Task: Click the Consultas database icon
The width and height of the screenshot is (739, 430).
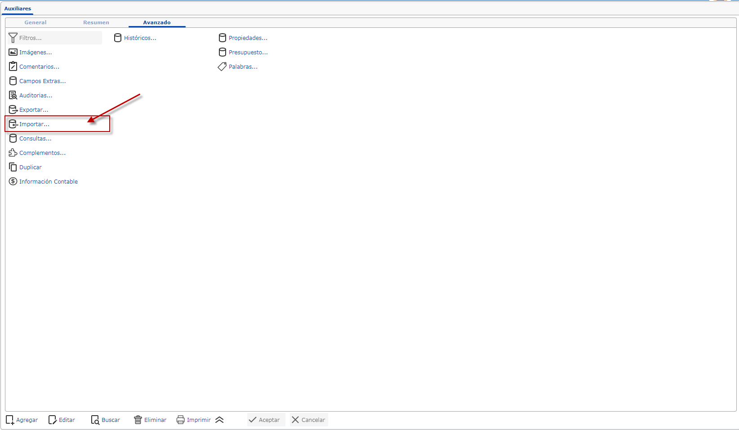Action: [x=13, y=138]
